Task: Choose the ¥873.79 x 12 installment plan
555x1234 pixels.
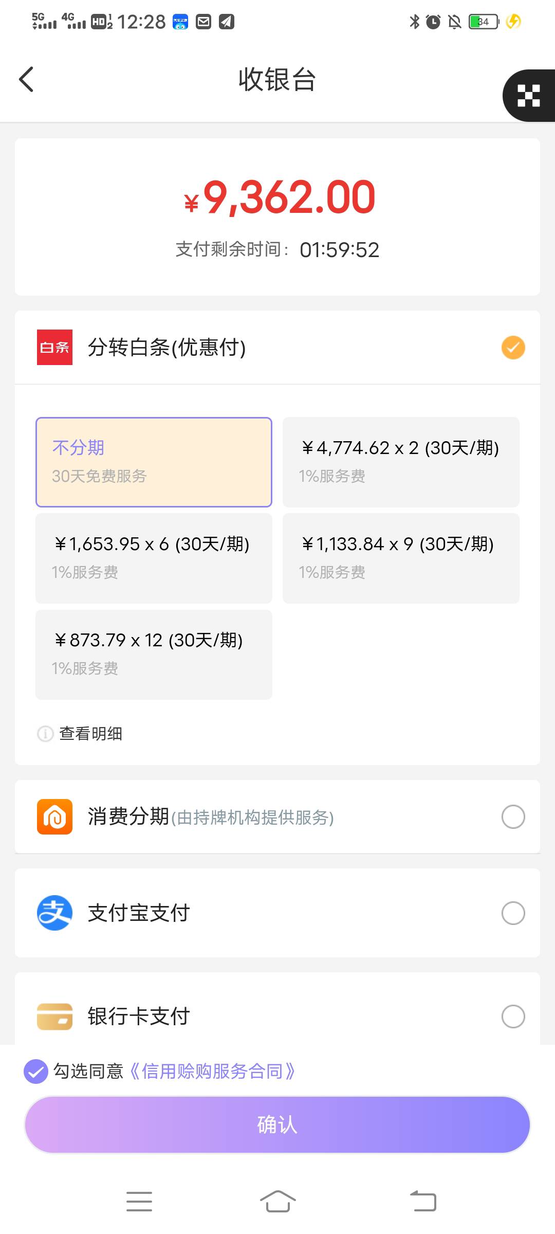Action: point(154,655)
